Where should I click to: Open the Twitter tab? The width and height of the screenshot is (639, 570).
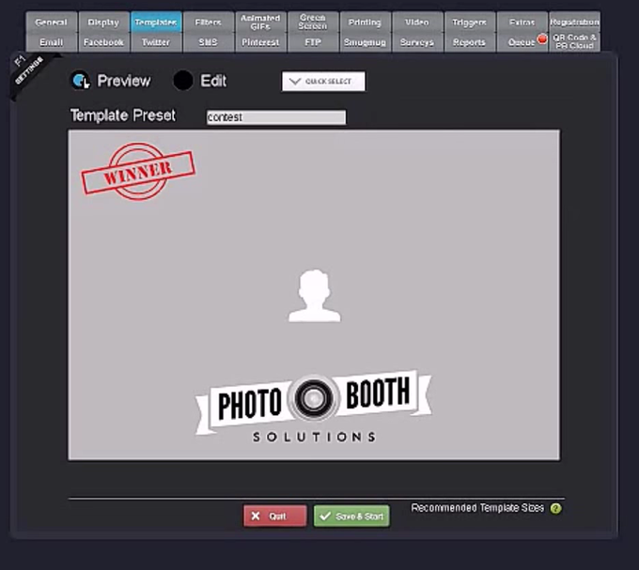[156, 42]
